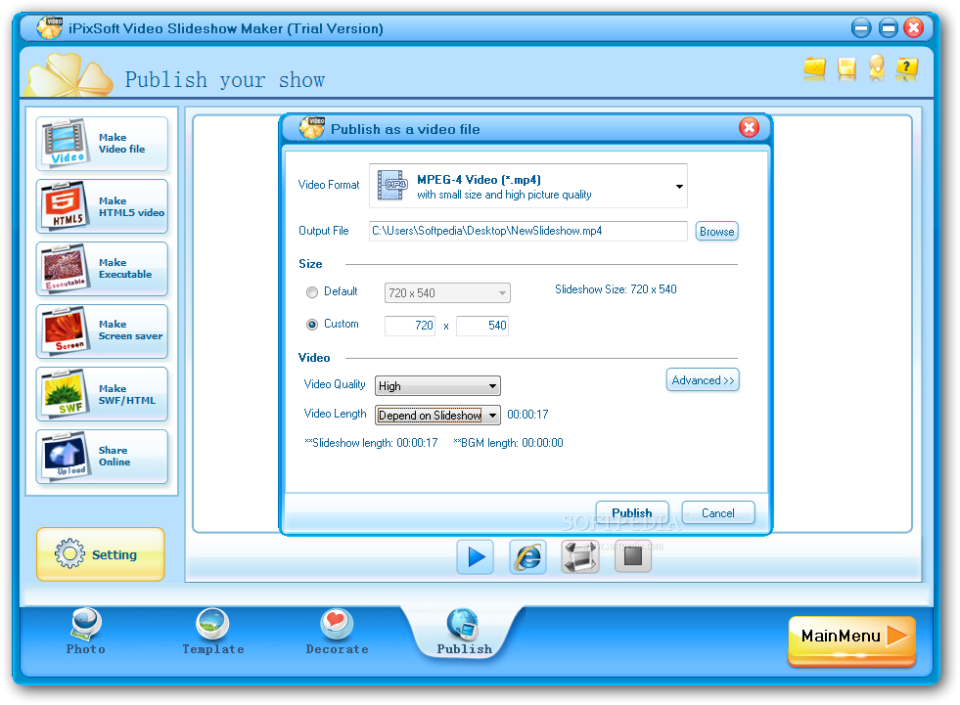The width and height of the screenshot is (960, 705).
Task: Open help with the question mark icon
Action: pos(907,68)
